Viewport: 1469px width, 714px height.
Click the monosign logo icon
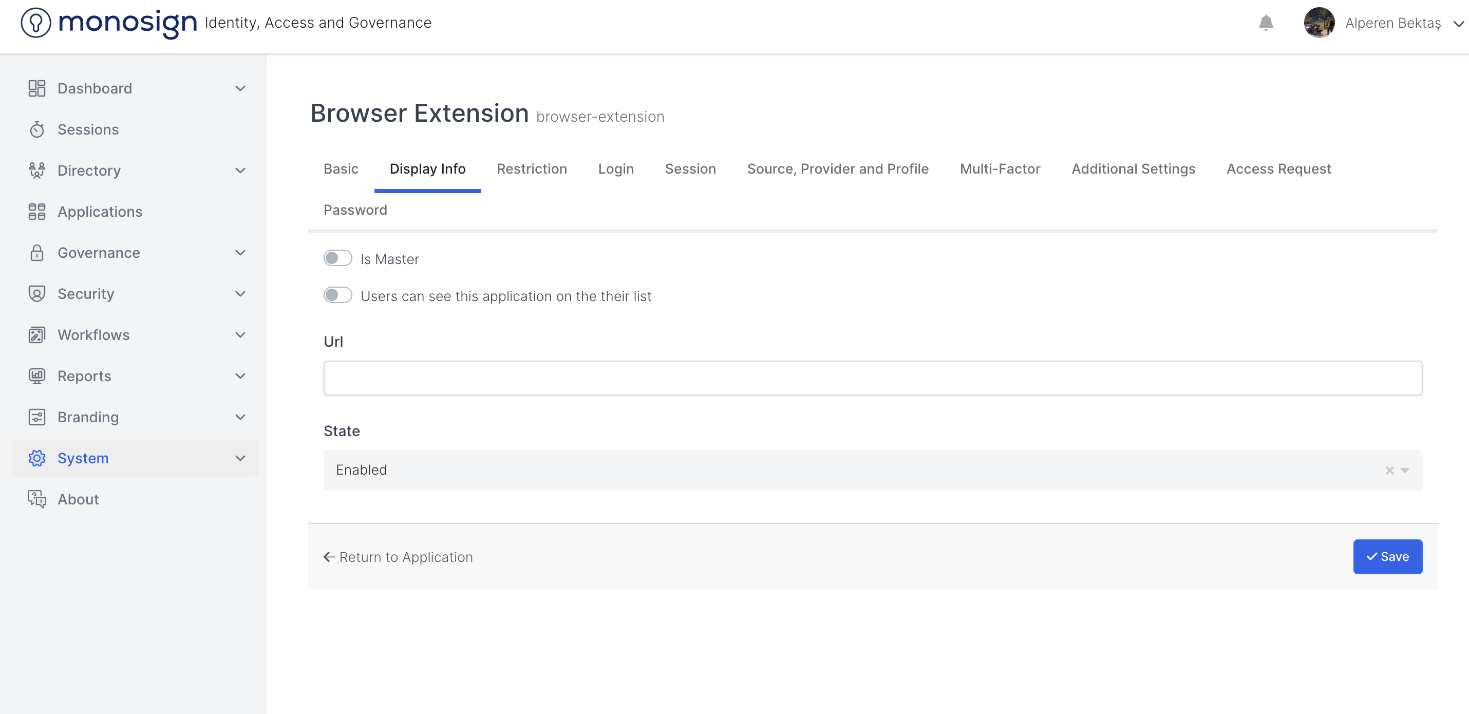[35, 23]
